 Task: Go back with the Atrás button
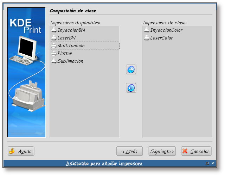click(129, 151)
